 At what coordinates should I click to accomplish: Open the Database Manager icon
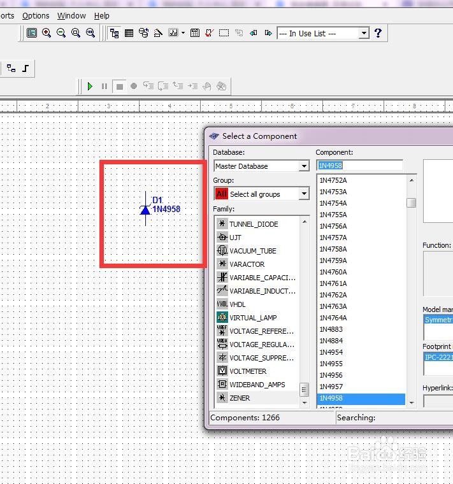tap(143, 32)
